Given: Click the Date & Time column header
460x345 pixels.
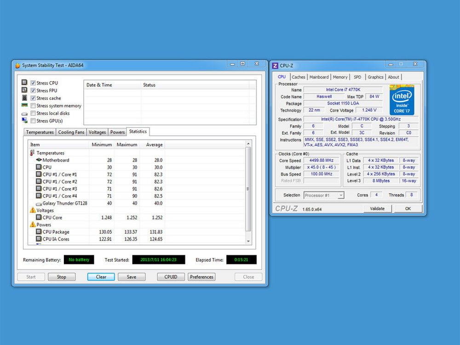Looking at the screenshot, I should 113,85.
